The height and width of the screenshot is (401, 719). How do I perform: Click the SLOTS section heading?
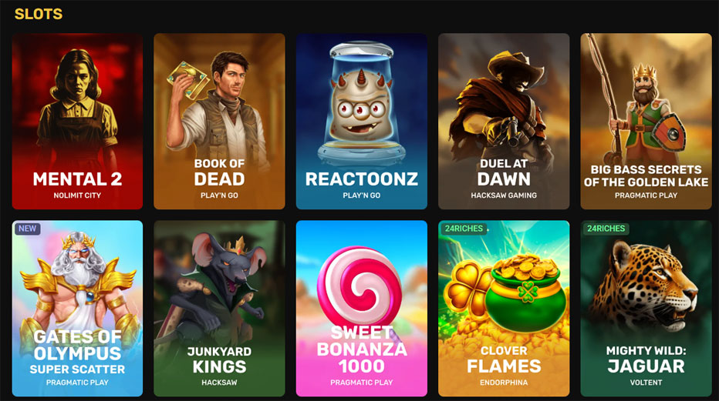[39, 14]
